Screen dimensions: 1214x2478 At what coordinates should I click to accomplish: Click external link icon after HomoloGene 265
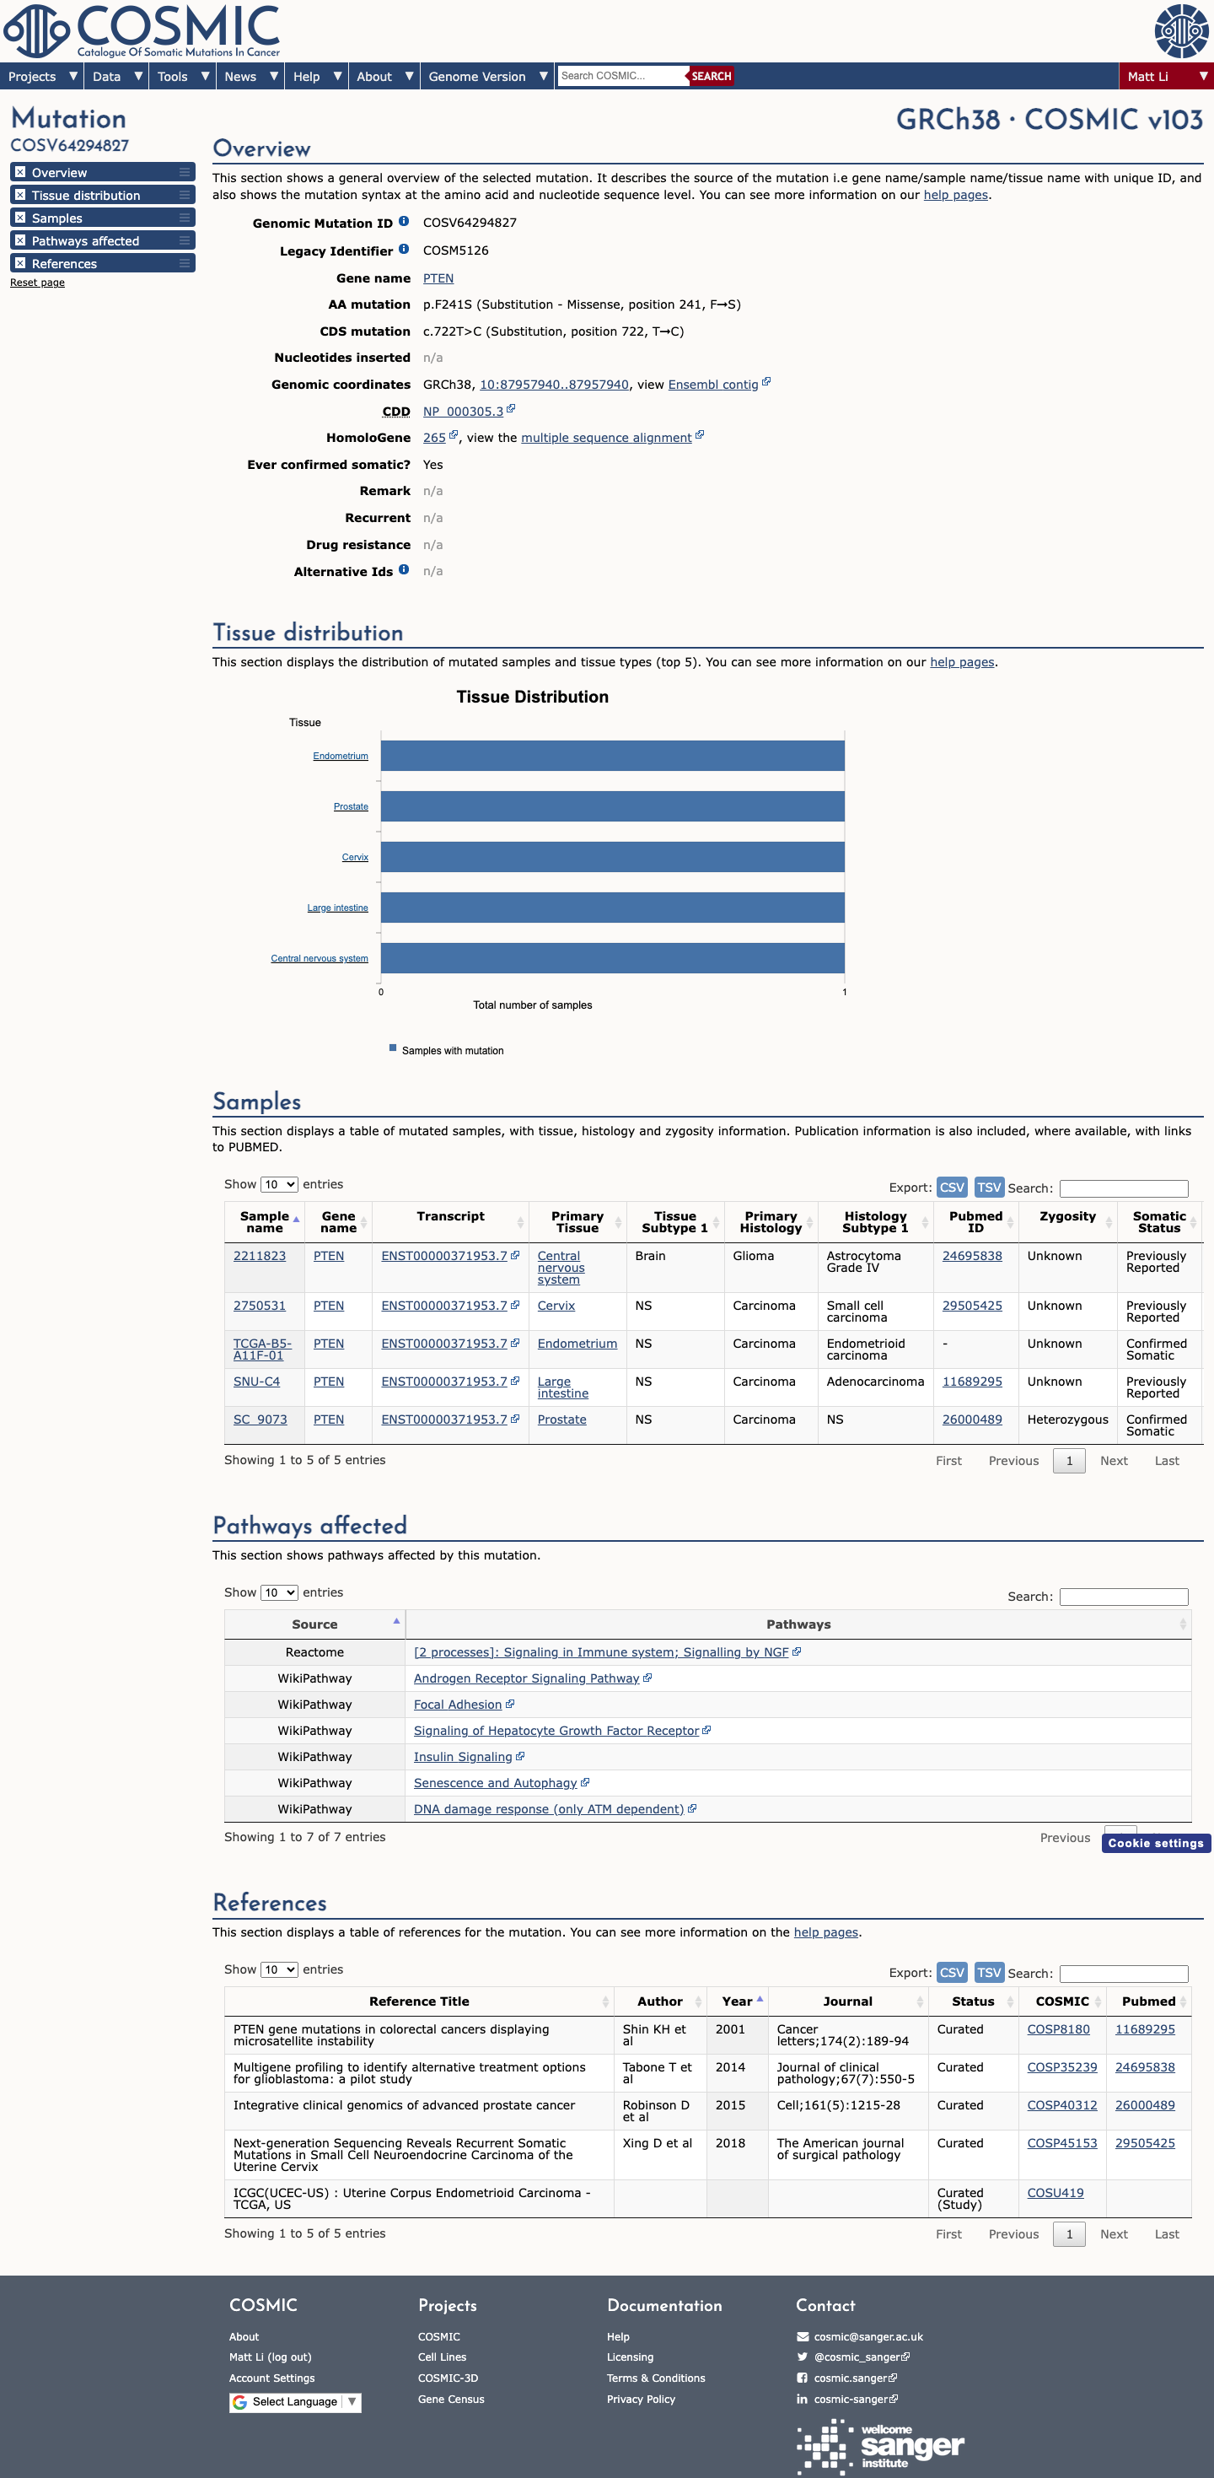454,435
